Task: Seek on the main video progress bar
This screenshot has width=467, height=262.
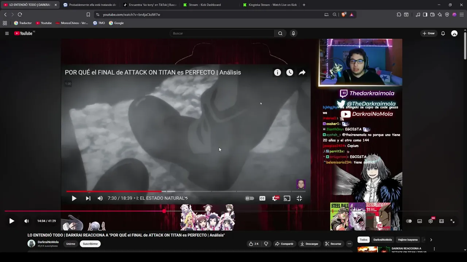Action: pos(233,211)
